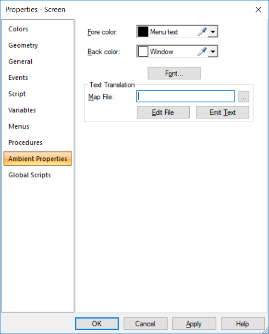Open the Back color dropdown arrow
The width and height of the screenshot is (269, 334).
click(x=213, y=51)
